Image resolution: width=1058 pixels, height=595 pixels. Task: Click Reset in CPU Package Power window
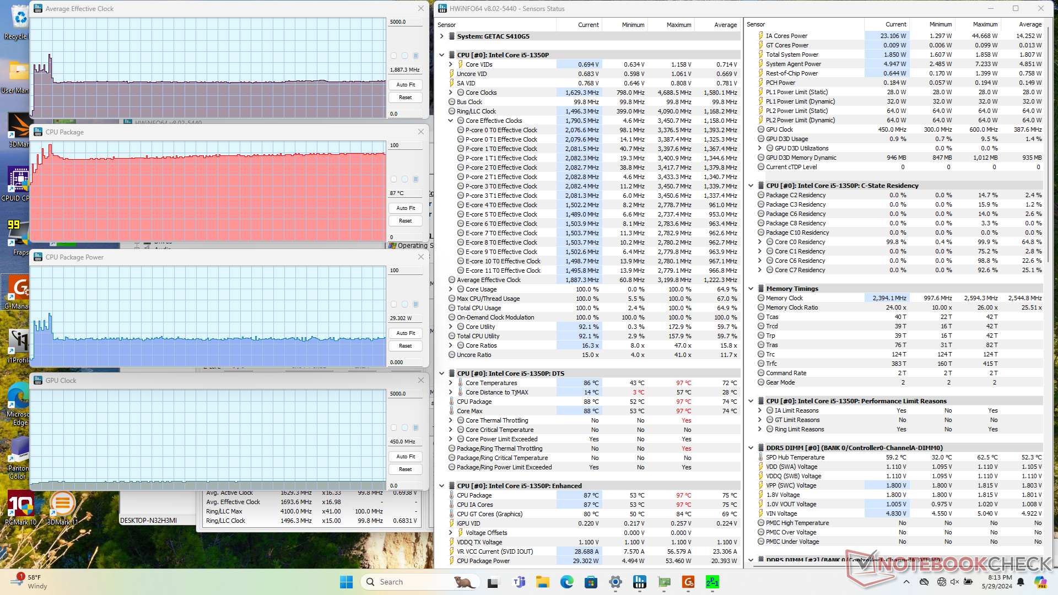(x=406, y=346)
